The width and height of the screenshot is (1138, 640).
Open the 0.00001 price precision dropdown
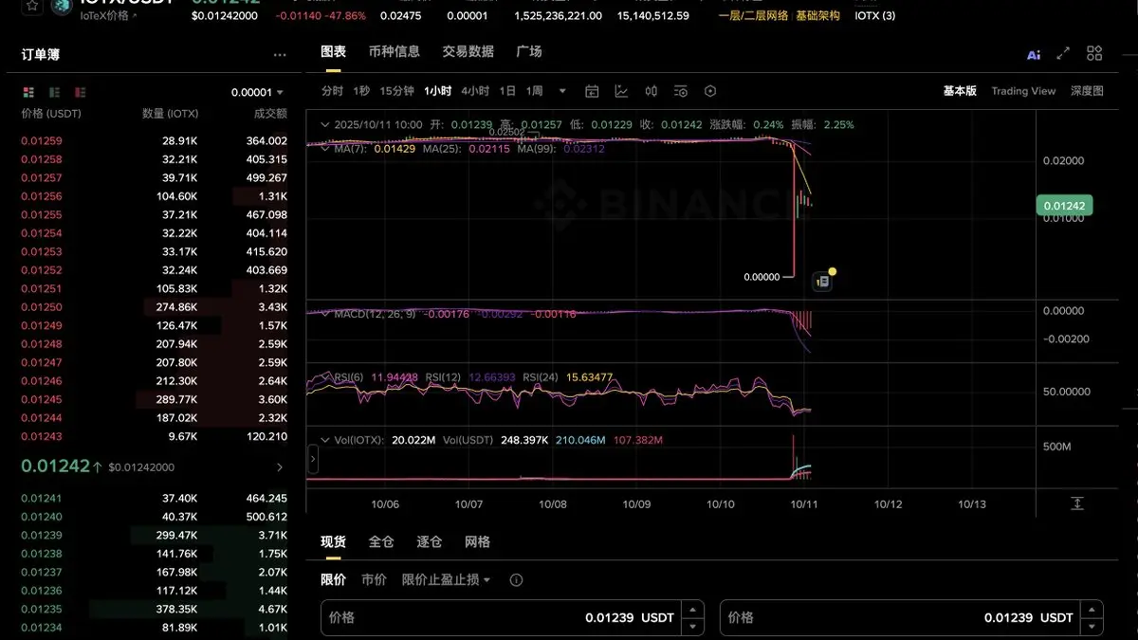[x=257, y=92]
